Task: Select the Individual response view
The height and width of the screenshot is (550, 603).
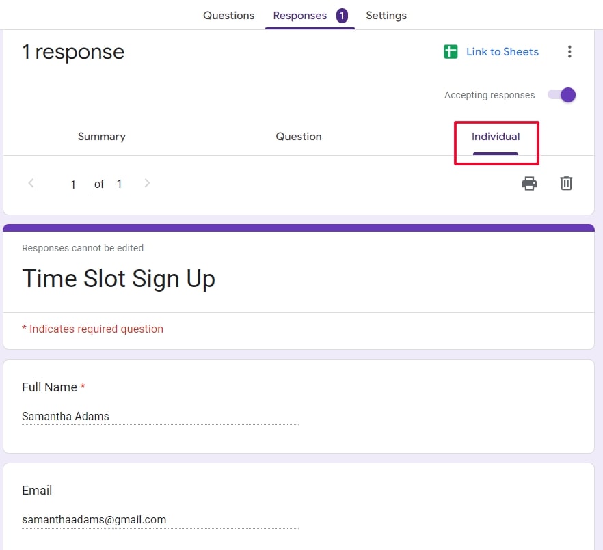Action: point(496,136)
